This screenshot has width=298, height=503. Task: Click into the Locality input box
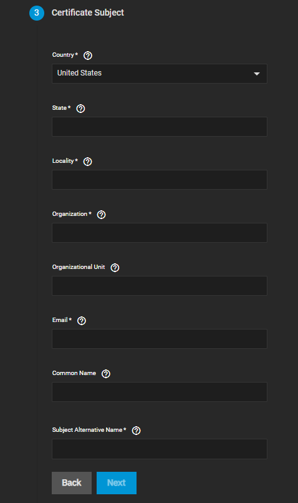160,180
